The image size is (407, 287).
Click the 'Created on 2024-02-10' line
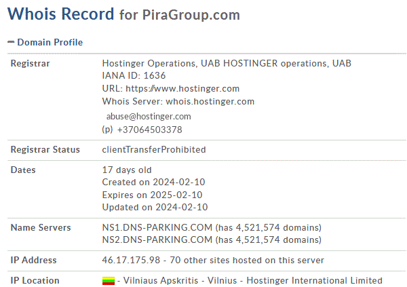click(154, 182)
